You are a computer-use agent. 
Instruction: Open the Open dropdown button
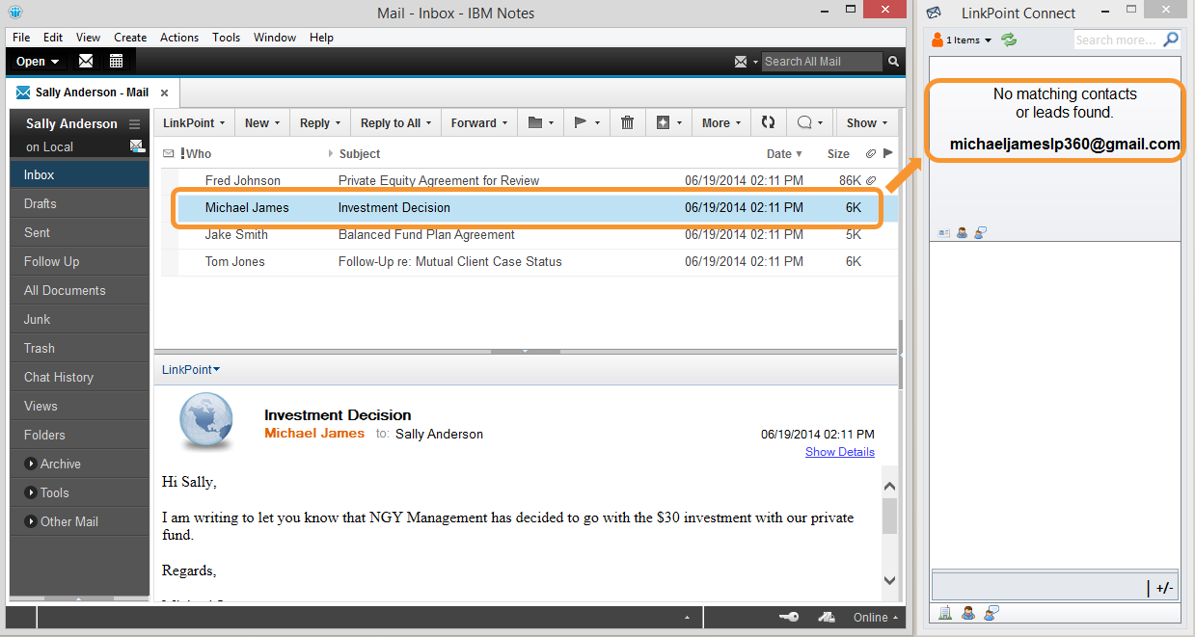(x=38, y=61)
